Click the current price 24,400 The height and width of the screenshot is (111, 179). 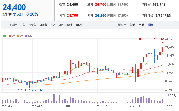pos(14,7)
